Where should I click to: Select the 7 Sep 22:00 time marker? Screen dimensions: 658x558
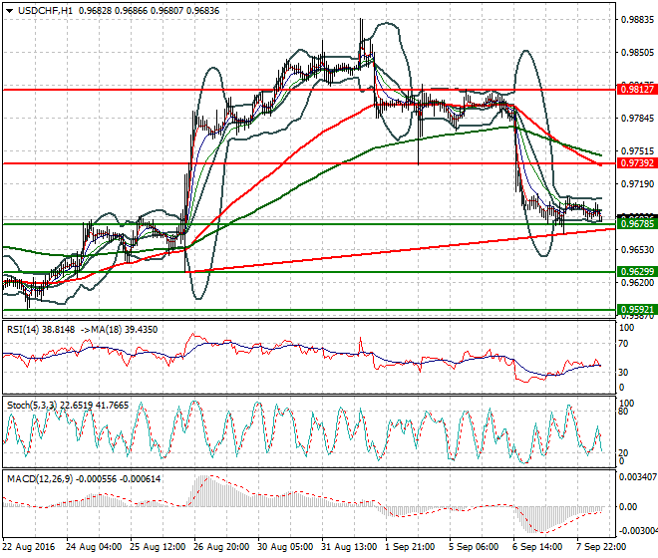[602, 547]
